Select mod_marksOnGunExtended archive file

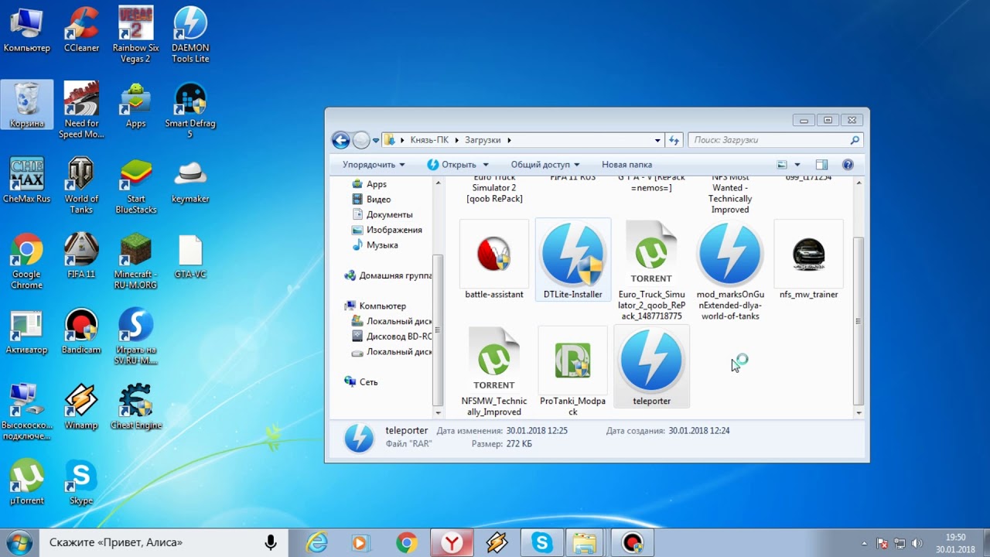coord(730,271)
